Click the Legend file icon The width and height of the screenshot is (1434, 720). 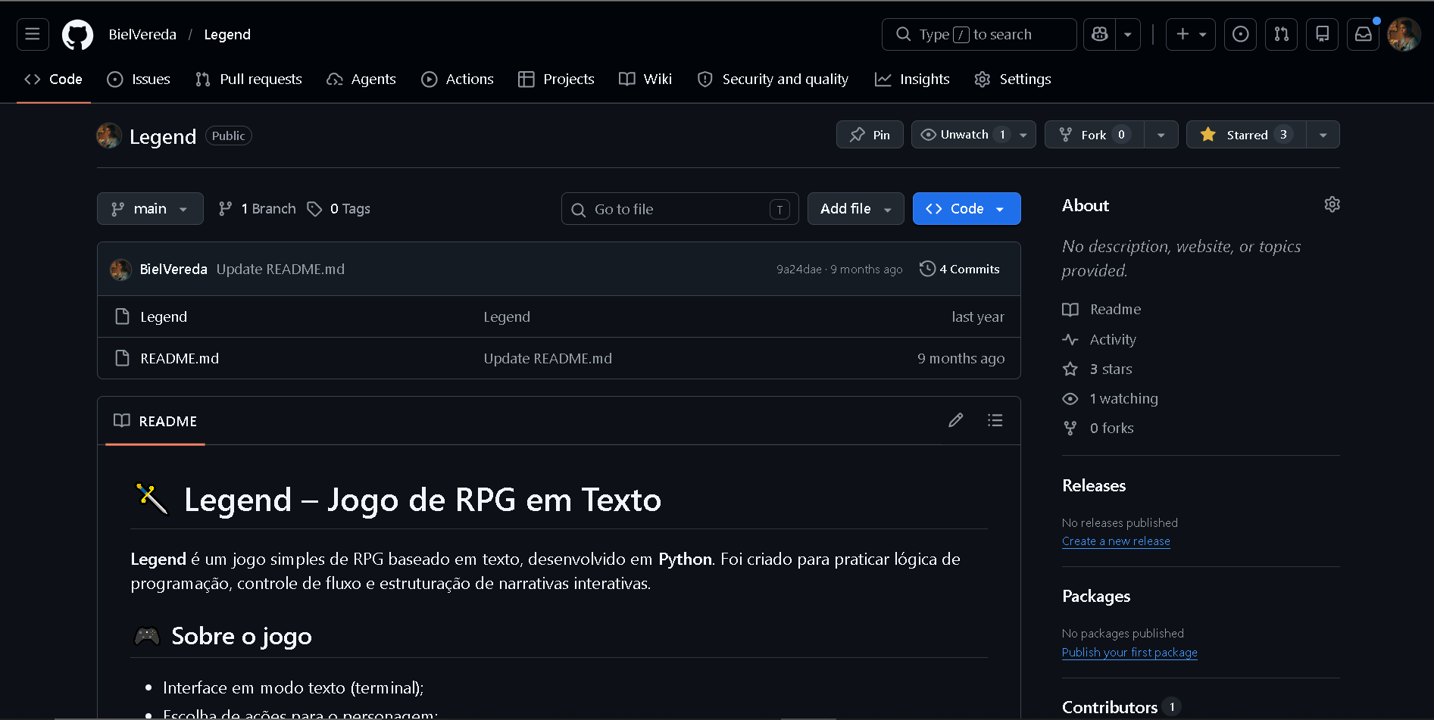[122, 316]
